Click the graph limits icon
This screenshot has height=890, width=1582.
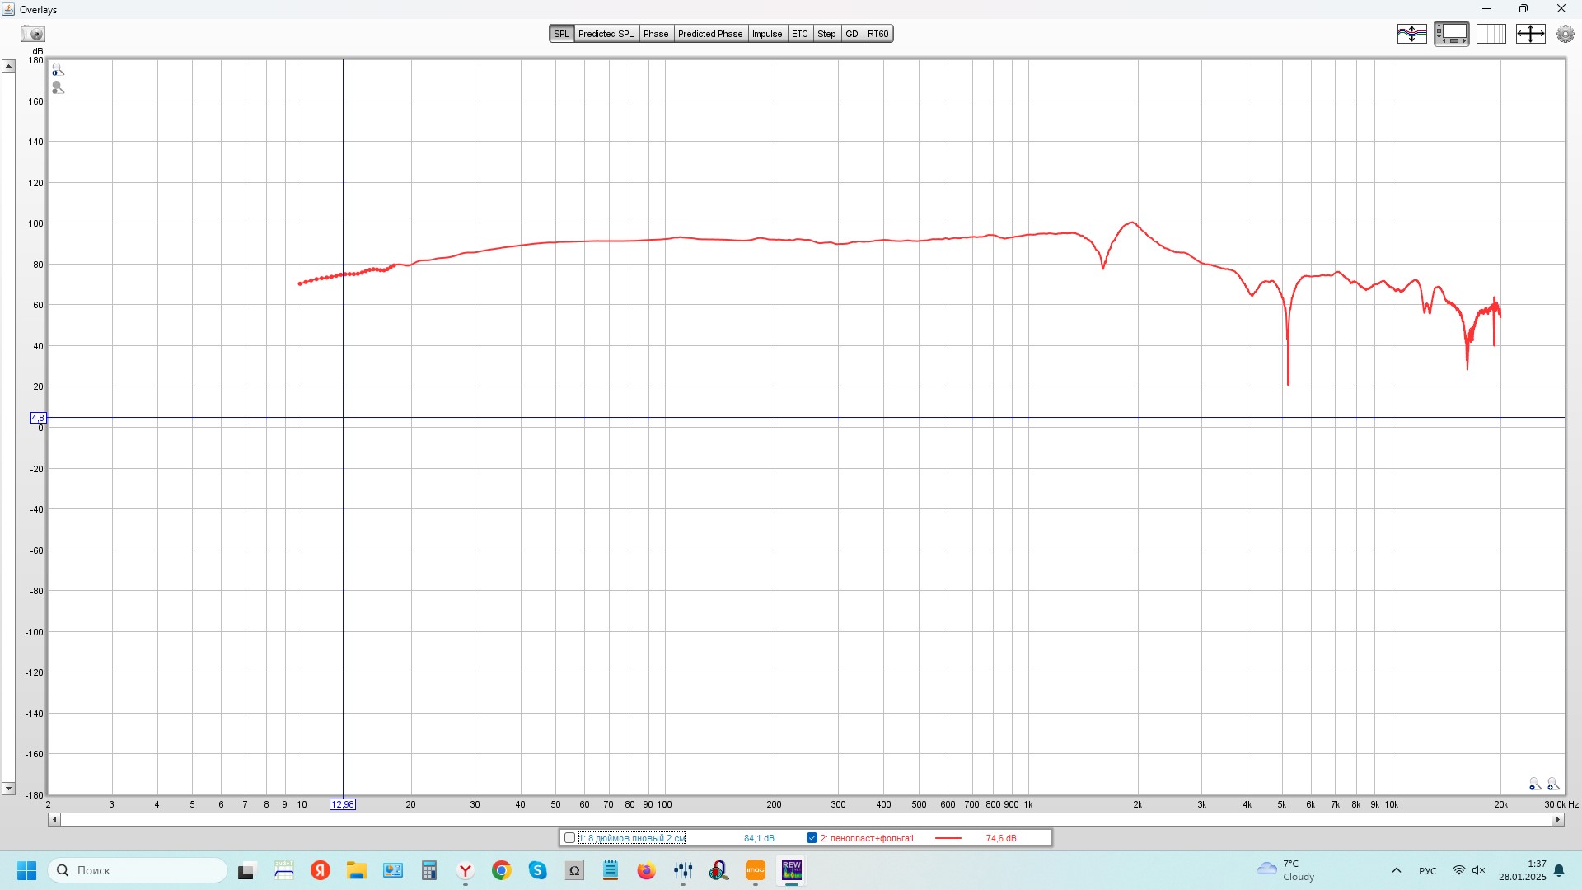click(x=1530, y=34)
